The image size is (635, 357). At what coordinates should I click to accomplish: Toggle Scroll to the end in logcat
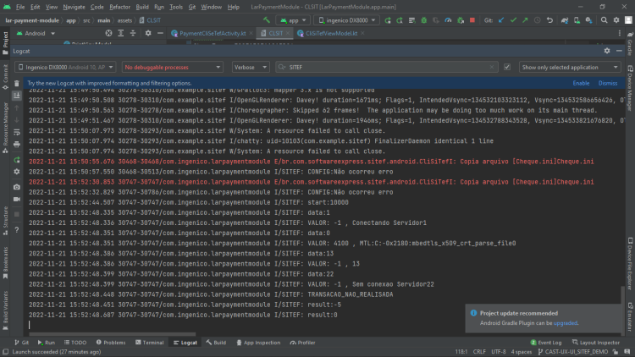[17, 96]
